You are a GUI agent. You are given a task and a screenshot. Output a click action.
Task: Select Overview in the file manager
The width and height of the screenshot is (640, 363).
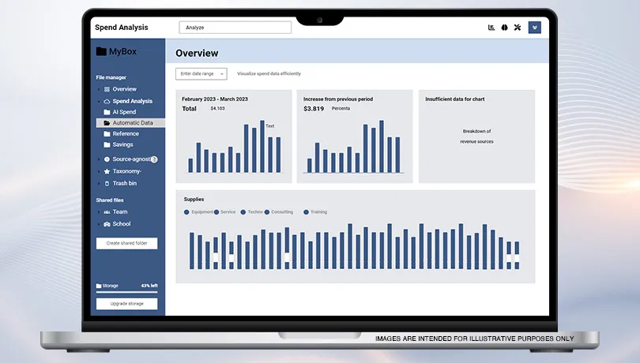pyautogui.click(x=124, y=89)
